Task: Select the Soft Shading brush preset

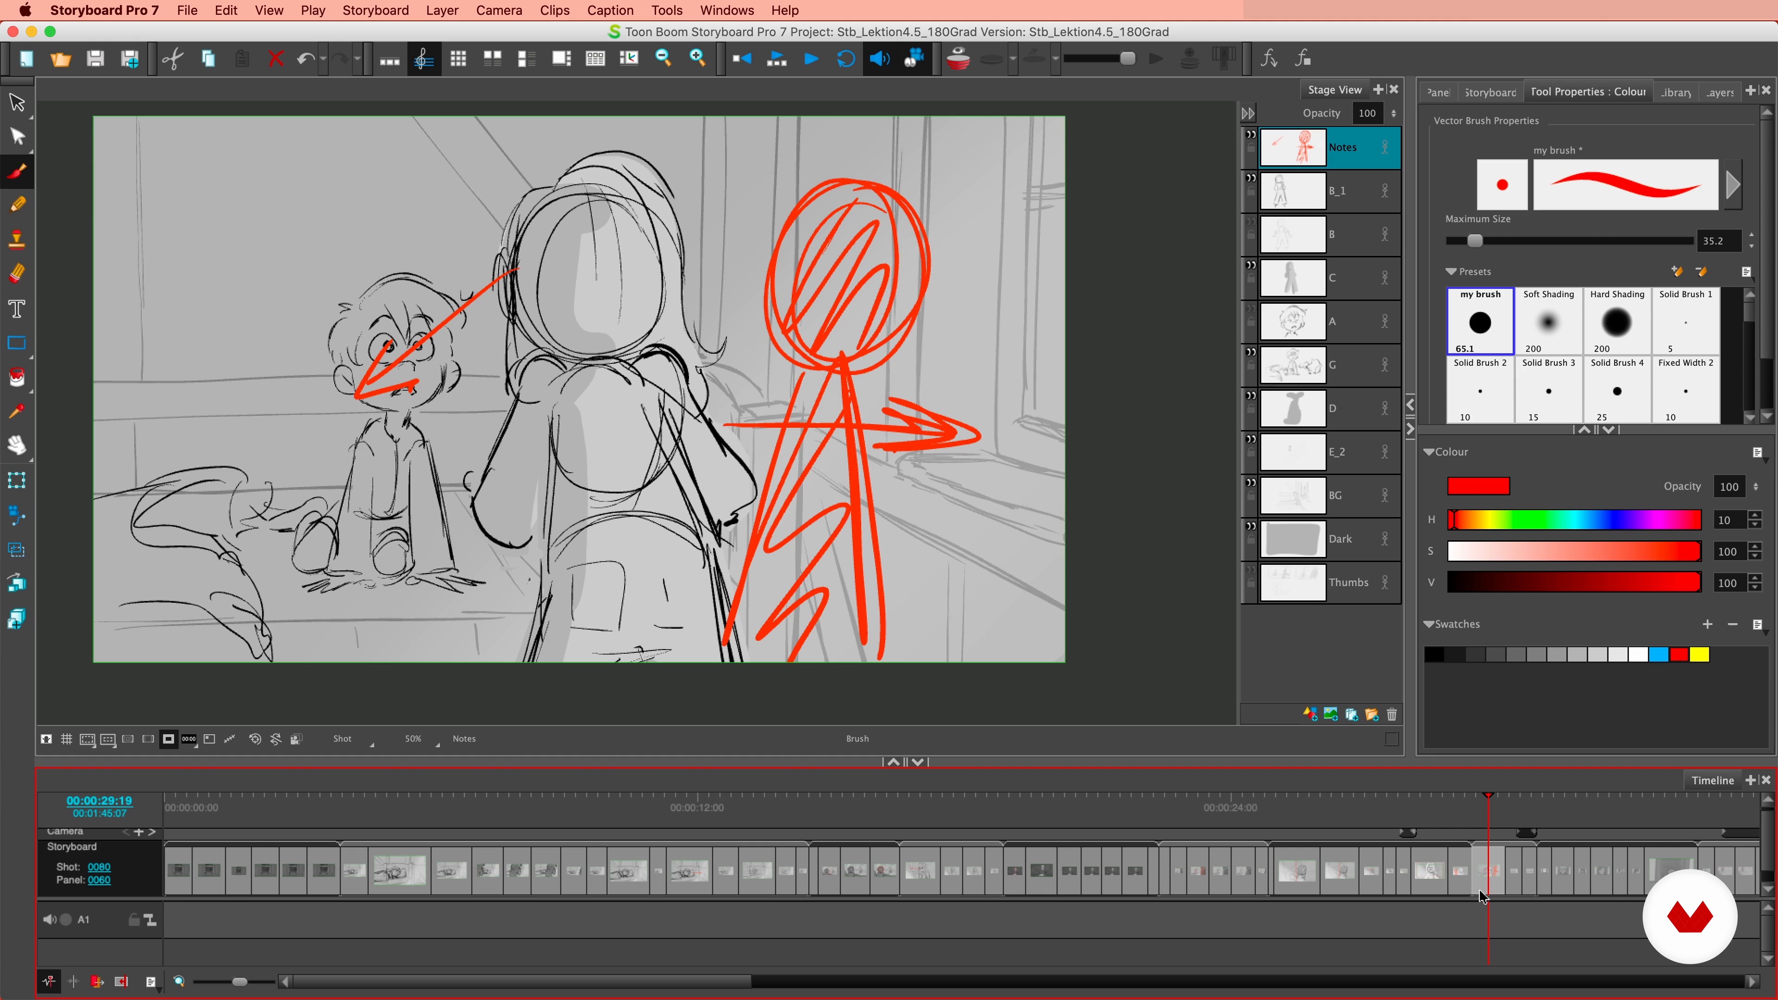Action: 1548,321
